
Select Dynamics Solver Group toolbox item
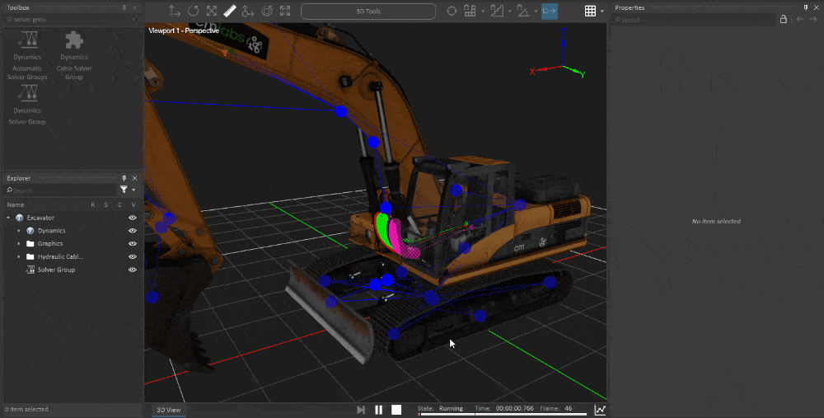[x=27, y=106]
